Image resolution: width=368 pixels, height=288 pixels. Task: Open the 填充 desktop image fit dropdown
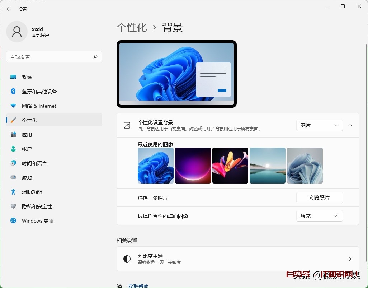[319, 216]
